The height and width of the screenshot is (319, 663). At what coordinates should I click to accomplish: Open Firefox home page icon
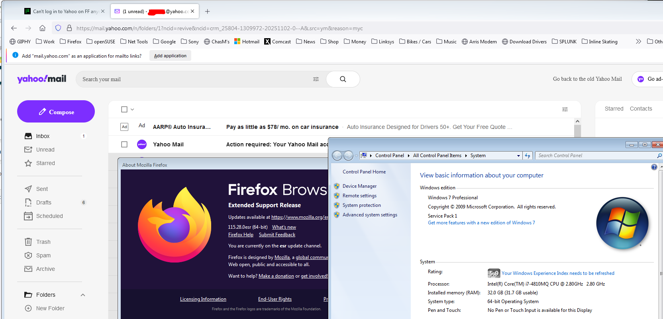(x=42, y=28)
